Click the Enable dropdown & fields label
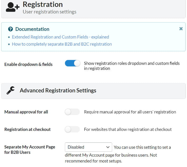The height and width of the screenshot is (167, 187). click(x=28, y=64)
